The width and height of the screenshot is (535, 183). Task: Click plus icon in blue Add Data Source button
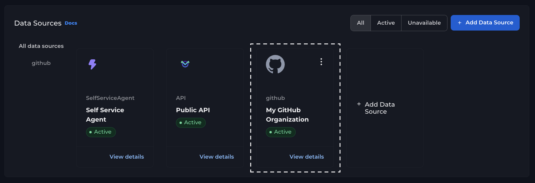[459, 23]
